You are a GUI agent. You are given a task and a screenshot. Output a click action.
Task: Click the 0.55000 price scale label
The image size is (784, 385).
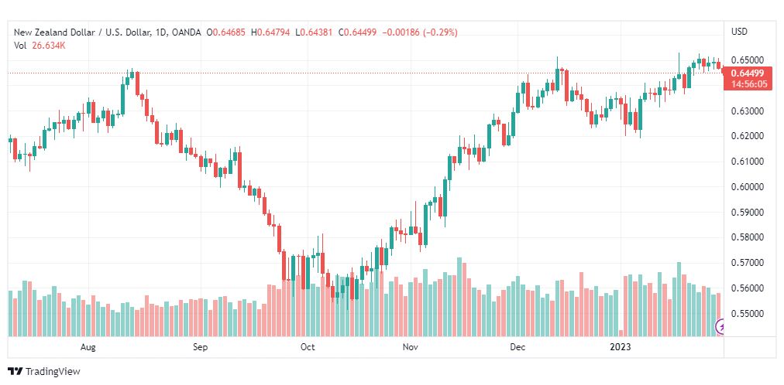(748, 314)
